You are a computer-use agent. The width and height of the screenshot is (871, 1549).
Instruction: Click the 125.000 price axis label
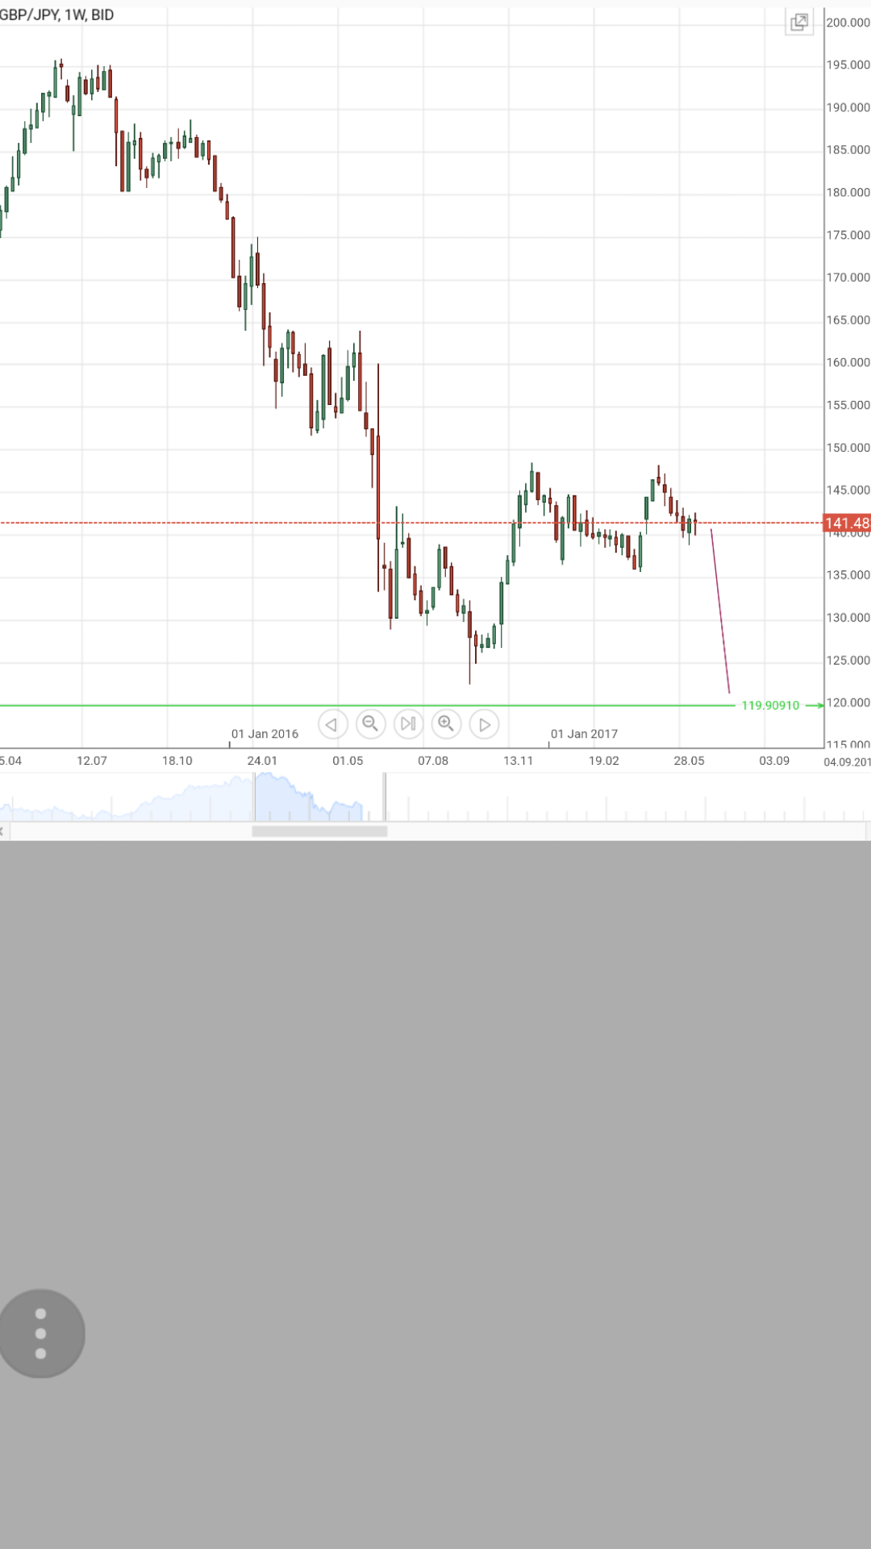pos(848,660)
